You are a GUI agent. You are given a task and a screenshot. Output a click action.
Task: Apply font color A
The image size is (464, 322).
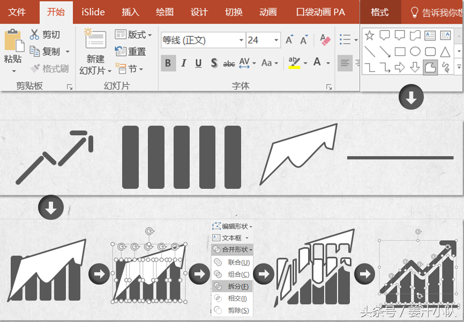pos(317,63)
